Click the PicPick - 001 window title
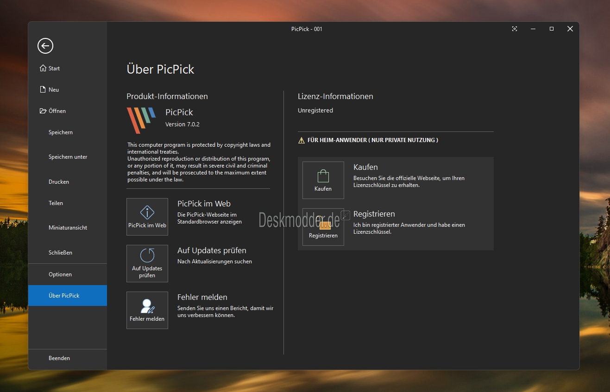The width and height of the screenshot is (610, 392). tap(307, 29)
